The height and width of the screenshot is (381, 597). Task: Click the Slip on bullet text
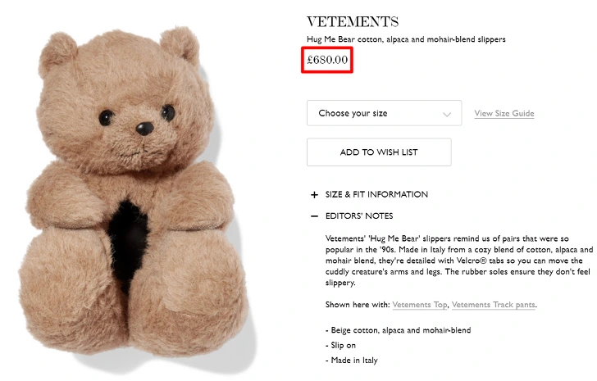340,345
